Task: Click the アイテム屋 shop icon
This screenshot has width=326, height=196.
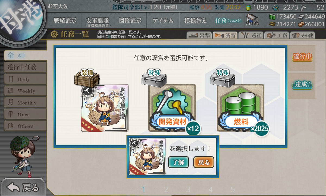Action: (252, 19)
